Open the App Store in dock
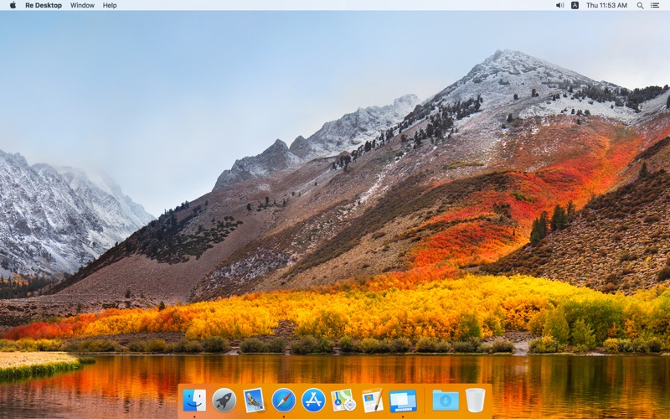Screen dimensions: 670x419 (x=313, y=401)
